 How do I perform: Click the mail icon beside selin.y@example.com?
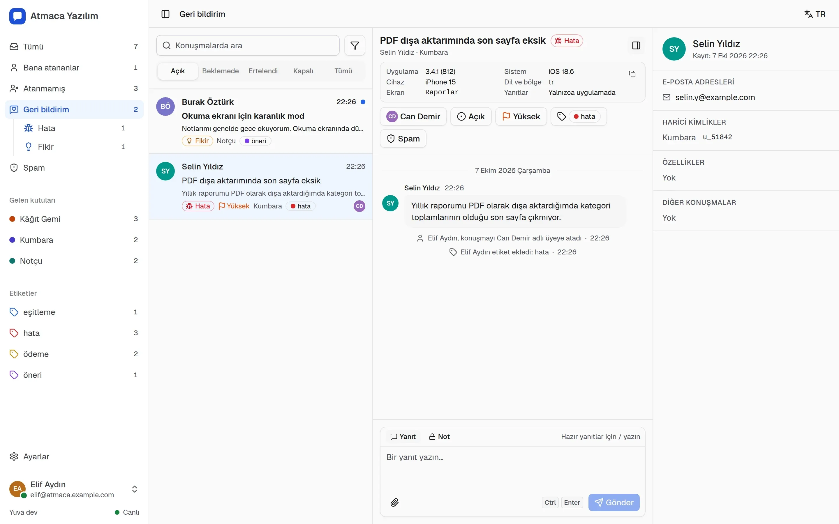[x=667, y=98]
